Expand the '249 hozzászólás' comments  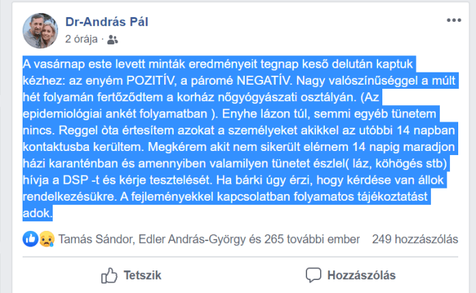[x=415, y=240]
